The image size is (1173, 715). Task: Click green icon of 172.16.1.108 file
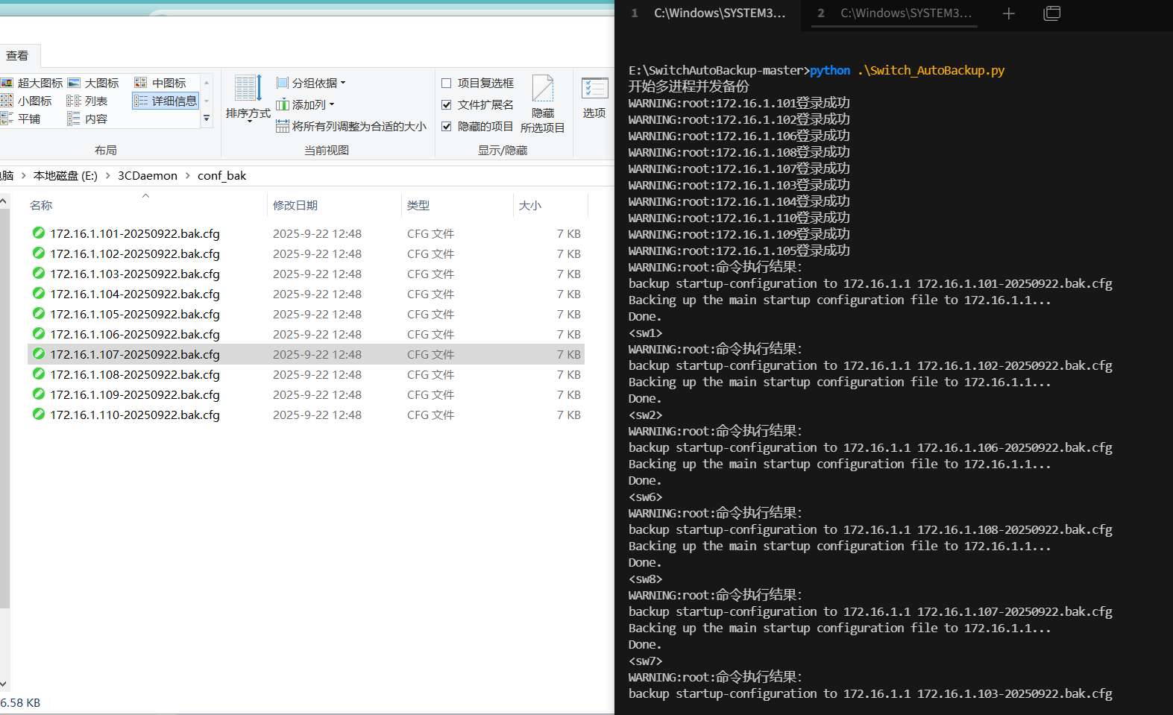pyautogui.click(x=39, y=374)
